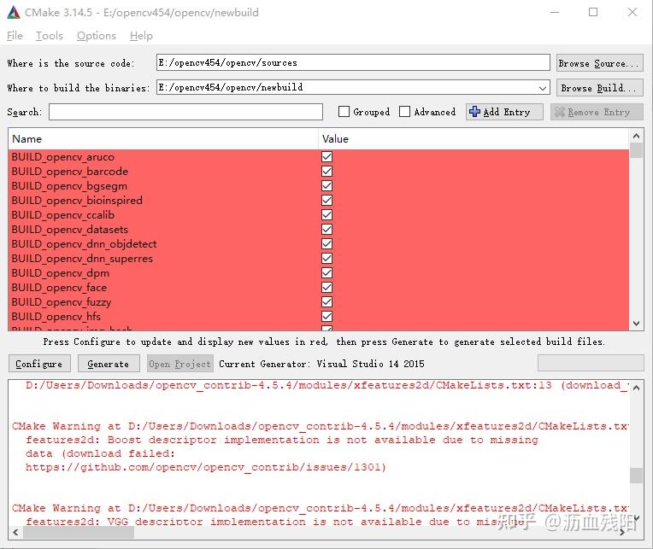This screenshot has height=549, width=653.
Task: Click the output log scroll-left arrow
Action: (x=16, y=532)
